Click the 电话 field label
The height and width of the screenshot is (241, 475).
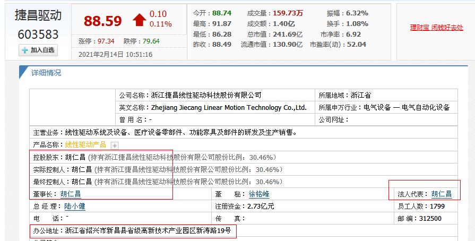click(48, 219)
